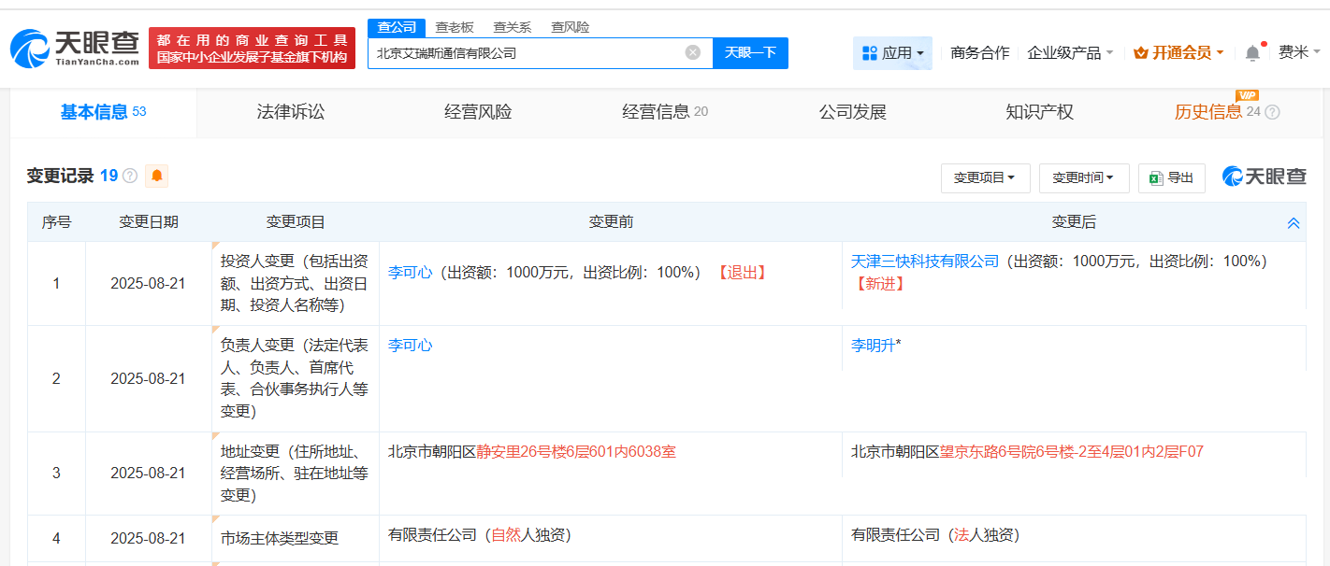Open the 应用 apps dropdown

(892, 53)
